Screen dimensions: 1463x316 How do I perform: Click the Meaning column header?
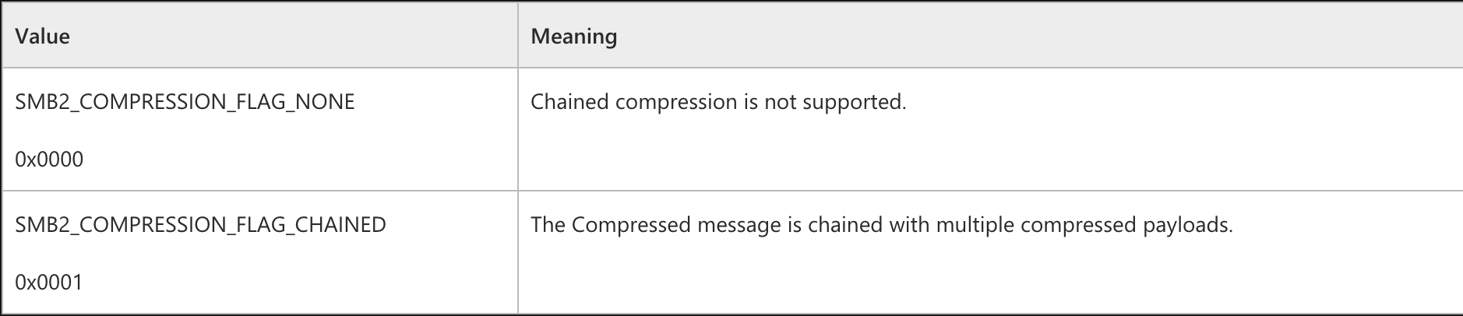tap(574, 37)
